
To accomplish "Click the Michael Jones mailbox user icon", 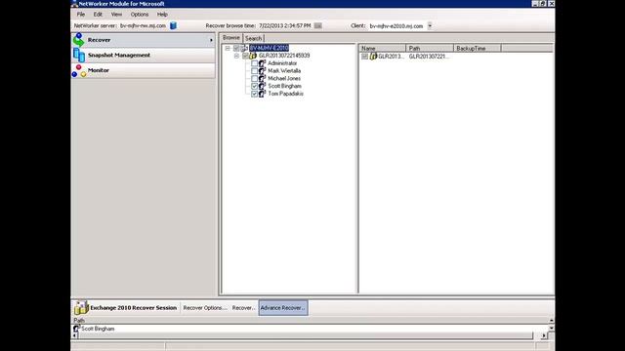I will 262,78.
